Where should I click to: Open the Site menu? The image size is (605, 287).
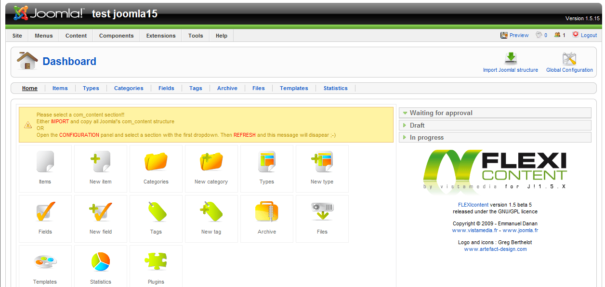point(17,36)
